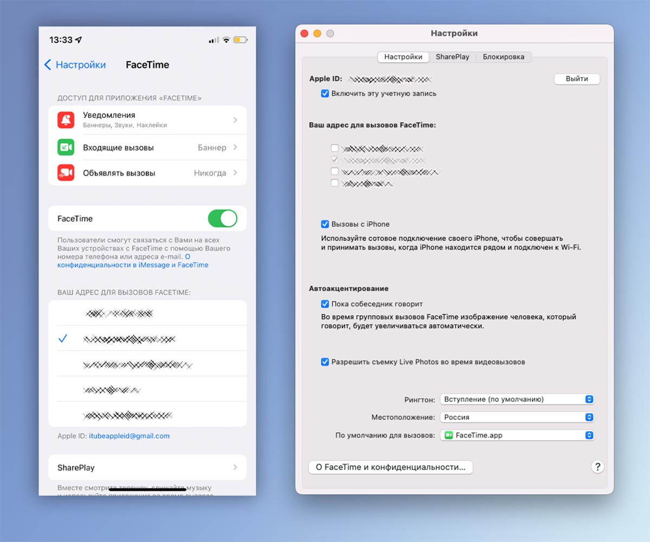Click the FaceTime.app icon in default calls popup
Image resolution: width=650 pixels, height=542 pixels.
448,435
